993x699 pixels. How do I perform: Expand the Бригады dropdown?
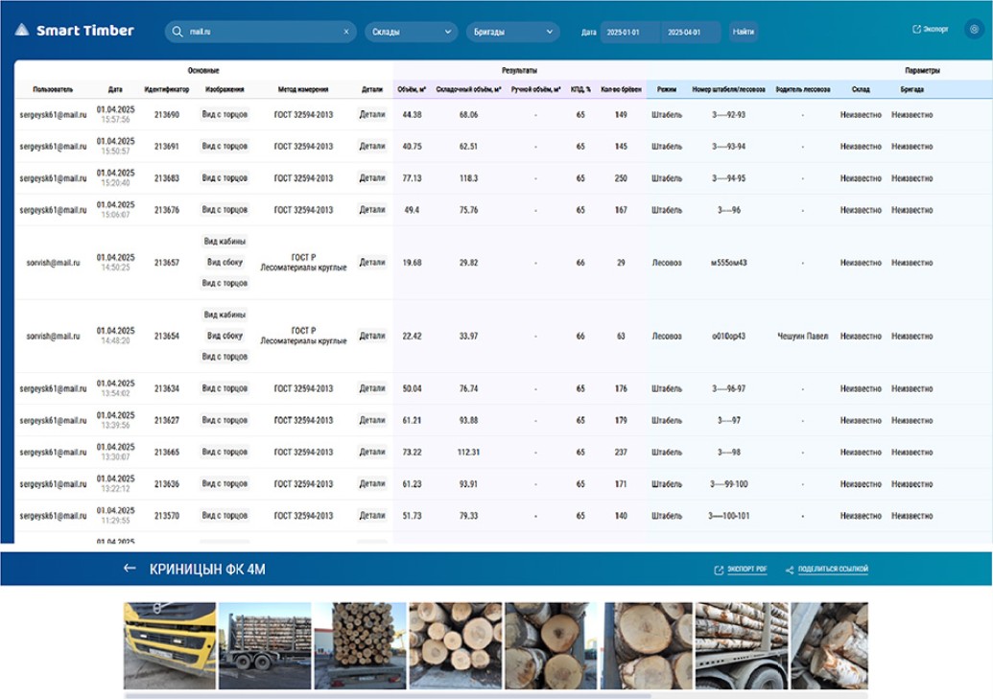pos(512,32)
